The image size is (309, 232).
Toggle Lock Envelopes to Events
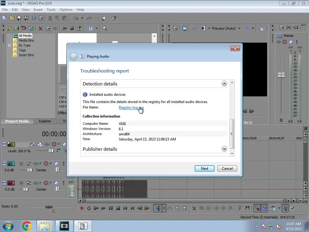point(286,208)
